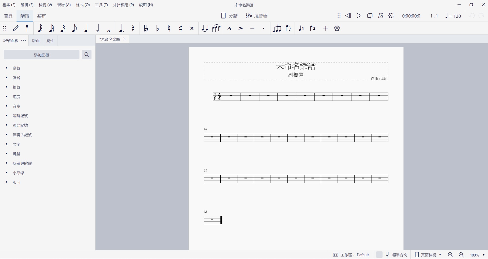Switch to the 屬性 tab
The width and height of the screenshot is (488, 259).
point(50,41)
